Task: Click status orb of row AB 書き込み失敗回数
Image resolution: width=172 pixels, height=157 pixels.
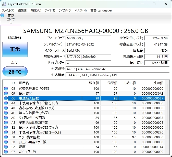Action: click(x=6, y=108)
